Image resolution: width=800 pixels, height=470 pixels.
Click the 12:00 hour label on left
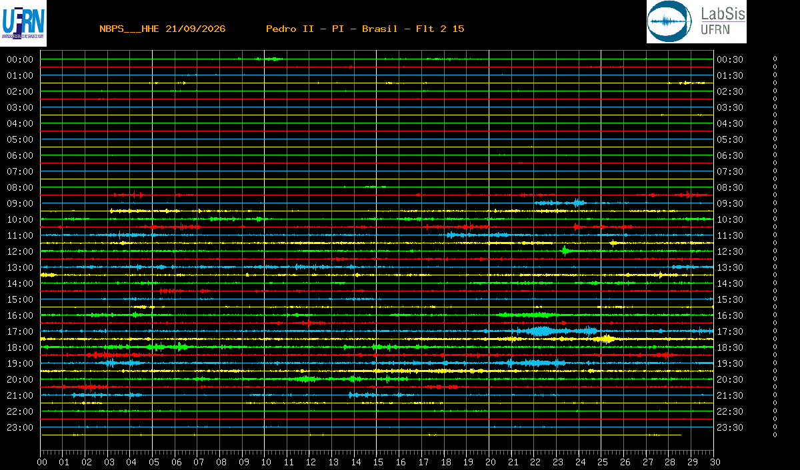pyautogui.click(x=20, y=251)
